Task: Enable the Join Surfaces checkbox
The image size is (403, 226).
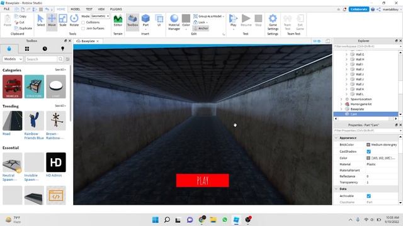Action: point(83,28)
